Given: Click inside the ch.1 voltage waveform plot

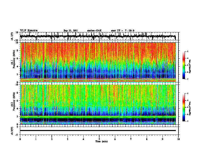Looking at the screenshot, I should point(99,36).
